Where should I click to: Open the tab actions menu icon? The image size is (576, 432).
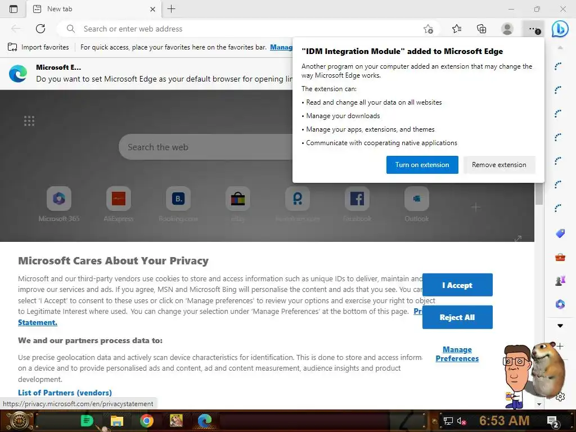tap(13, 9)
